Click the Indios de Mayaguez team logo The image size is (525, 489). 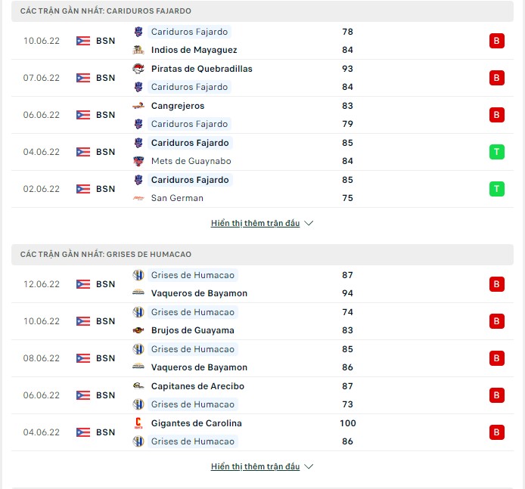138,50
